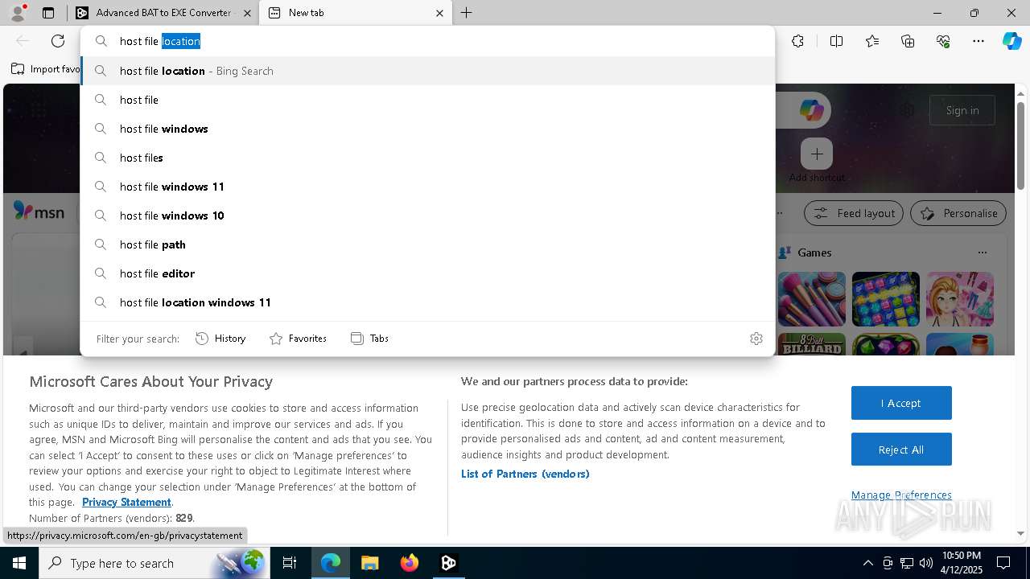Open address bar search settings gear
Screen dimensions: 1030x579
click(756, 339)
